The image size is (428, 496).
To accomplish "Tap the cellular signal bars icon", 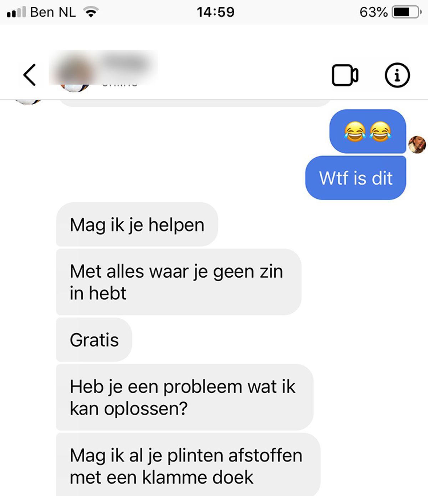I will coord(16,12).
